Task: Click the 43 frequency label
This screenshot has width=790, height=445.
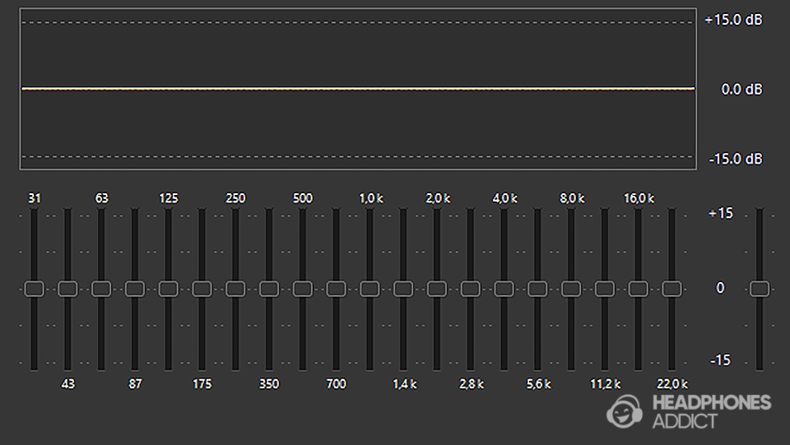Action: tap(68, 384)
